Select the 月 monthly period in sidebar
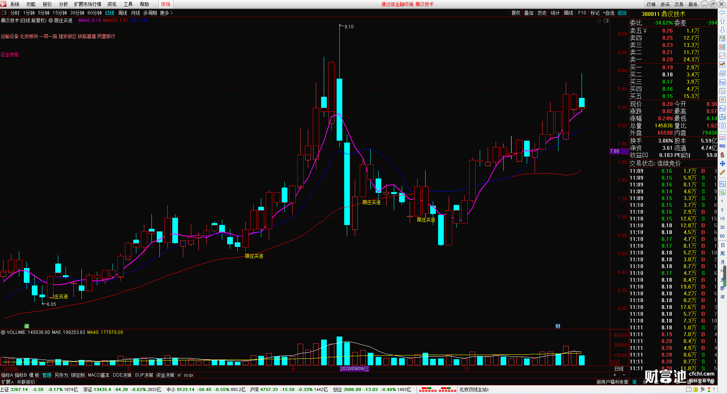Image resolution: width=727 pixels, height=394 pixels. click(722, 262)
